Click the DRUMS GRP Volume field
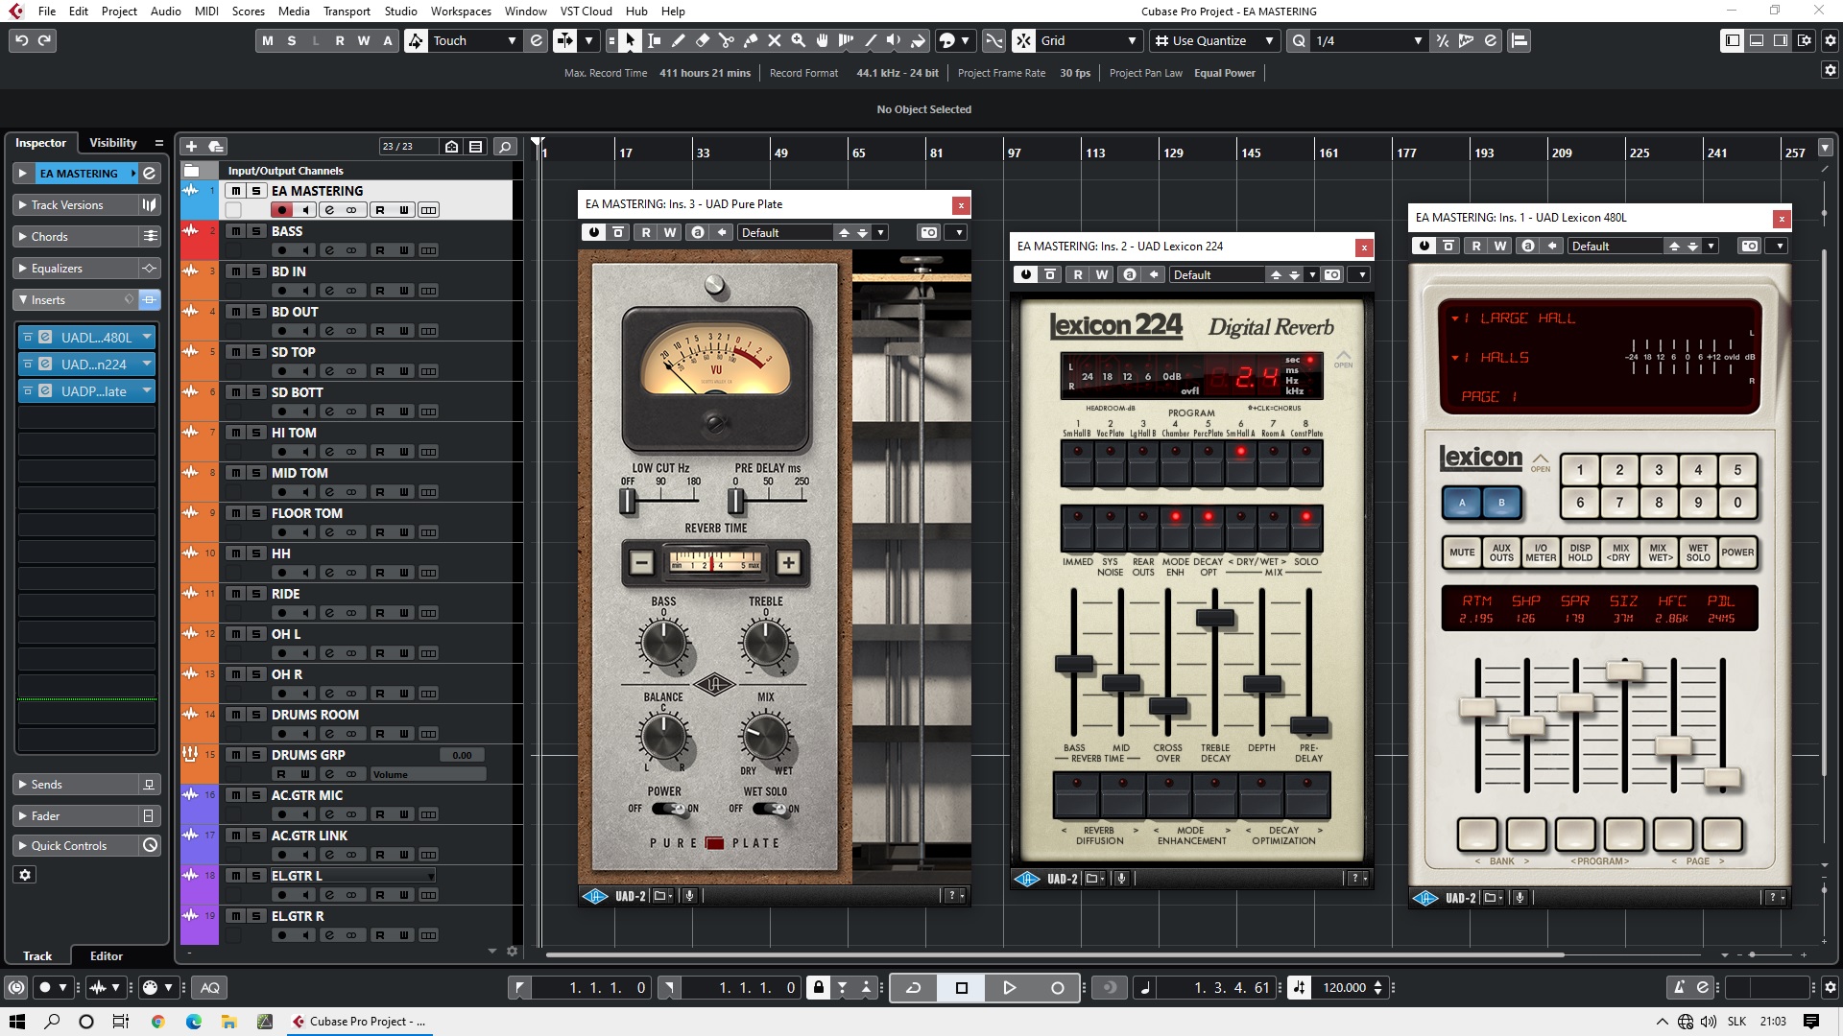The height and width of the screenshot is (1036, 1843). 427,774
